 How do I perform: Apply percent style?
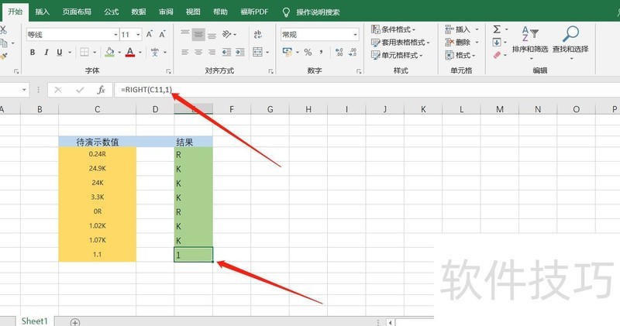pos(308,52)
